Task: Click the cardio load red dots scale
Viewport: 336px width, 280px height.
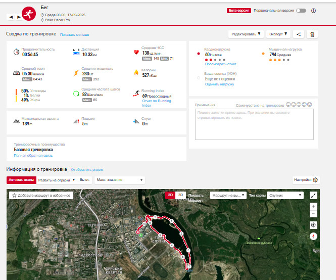Action: (215, 60)
